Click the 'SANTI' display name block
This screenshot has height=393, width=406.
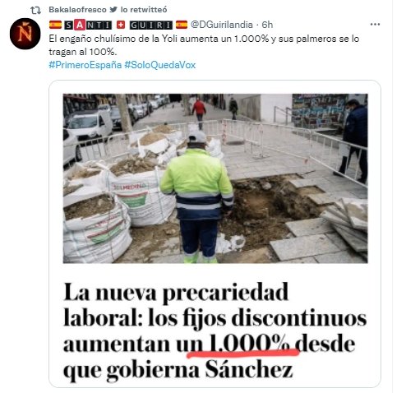click(x=88, y=25)
